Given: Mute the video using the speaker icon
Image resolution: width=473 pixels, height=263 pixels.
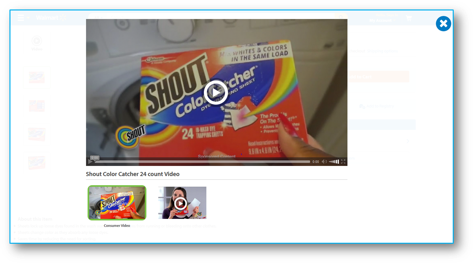Looking at the screenshot, I should click(x=324, y=162).
